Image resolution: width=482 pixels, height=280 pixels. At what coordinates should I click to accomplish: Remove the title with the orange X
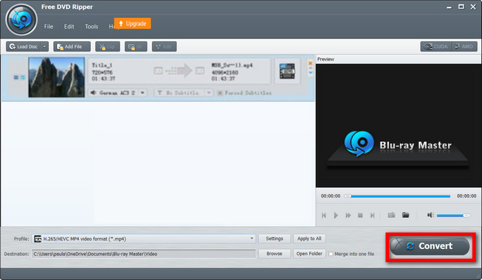tap(311, 63)
